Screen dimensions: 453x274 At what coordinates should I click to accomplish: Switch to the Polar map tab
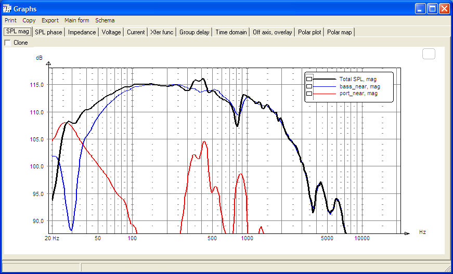(x=340, y=32)
